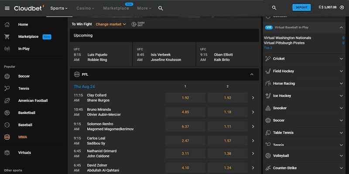Open the user account profile icon
The image size is (349, 174).
(342, 7)
